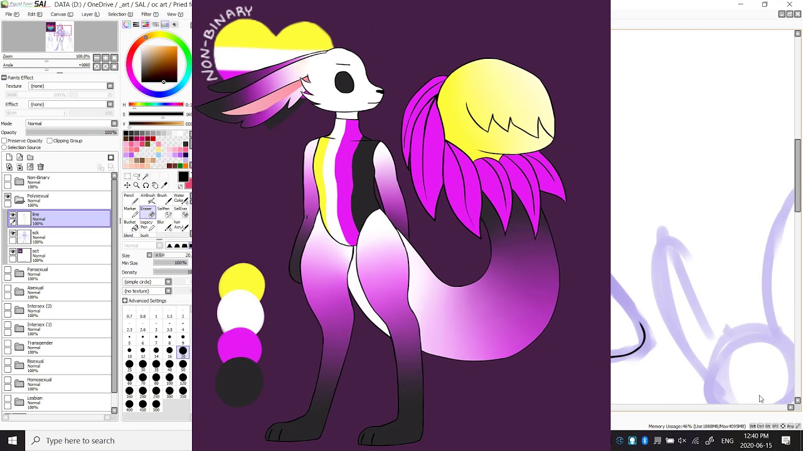Enable Preserve Opacity checkbox
The image size is (803, 451).
(x=4, y=141)
